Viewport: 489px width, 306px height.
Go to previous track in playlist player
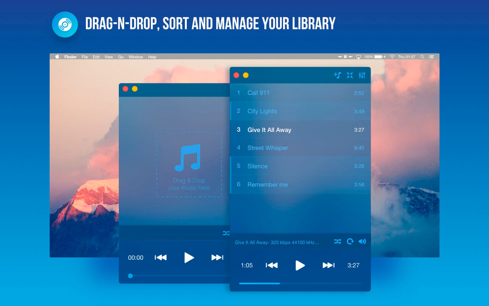(x=272, y=265)
